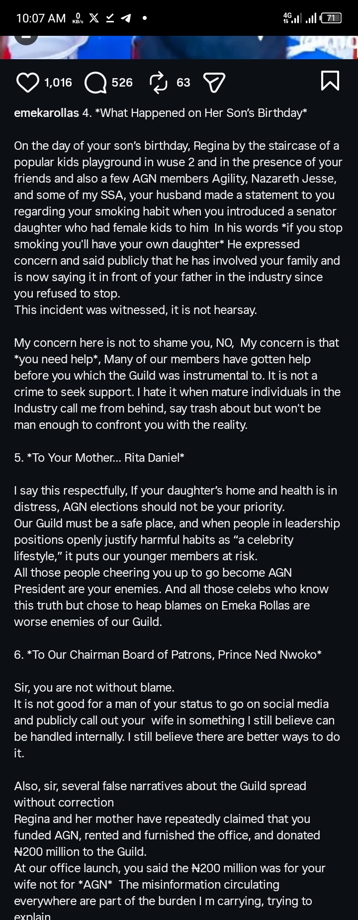The height and width of the screenshot is (920, 358).
Task: Share the post via paper plane icon
Action: point(214,83)
